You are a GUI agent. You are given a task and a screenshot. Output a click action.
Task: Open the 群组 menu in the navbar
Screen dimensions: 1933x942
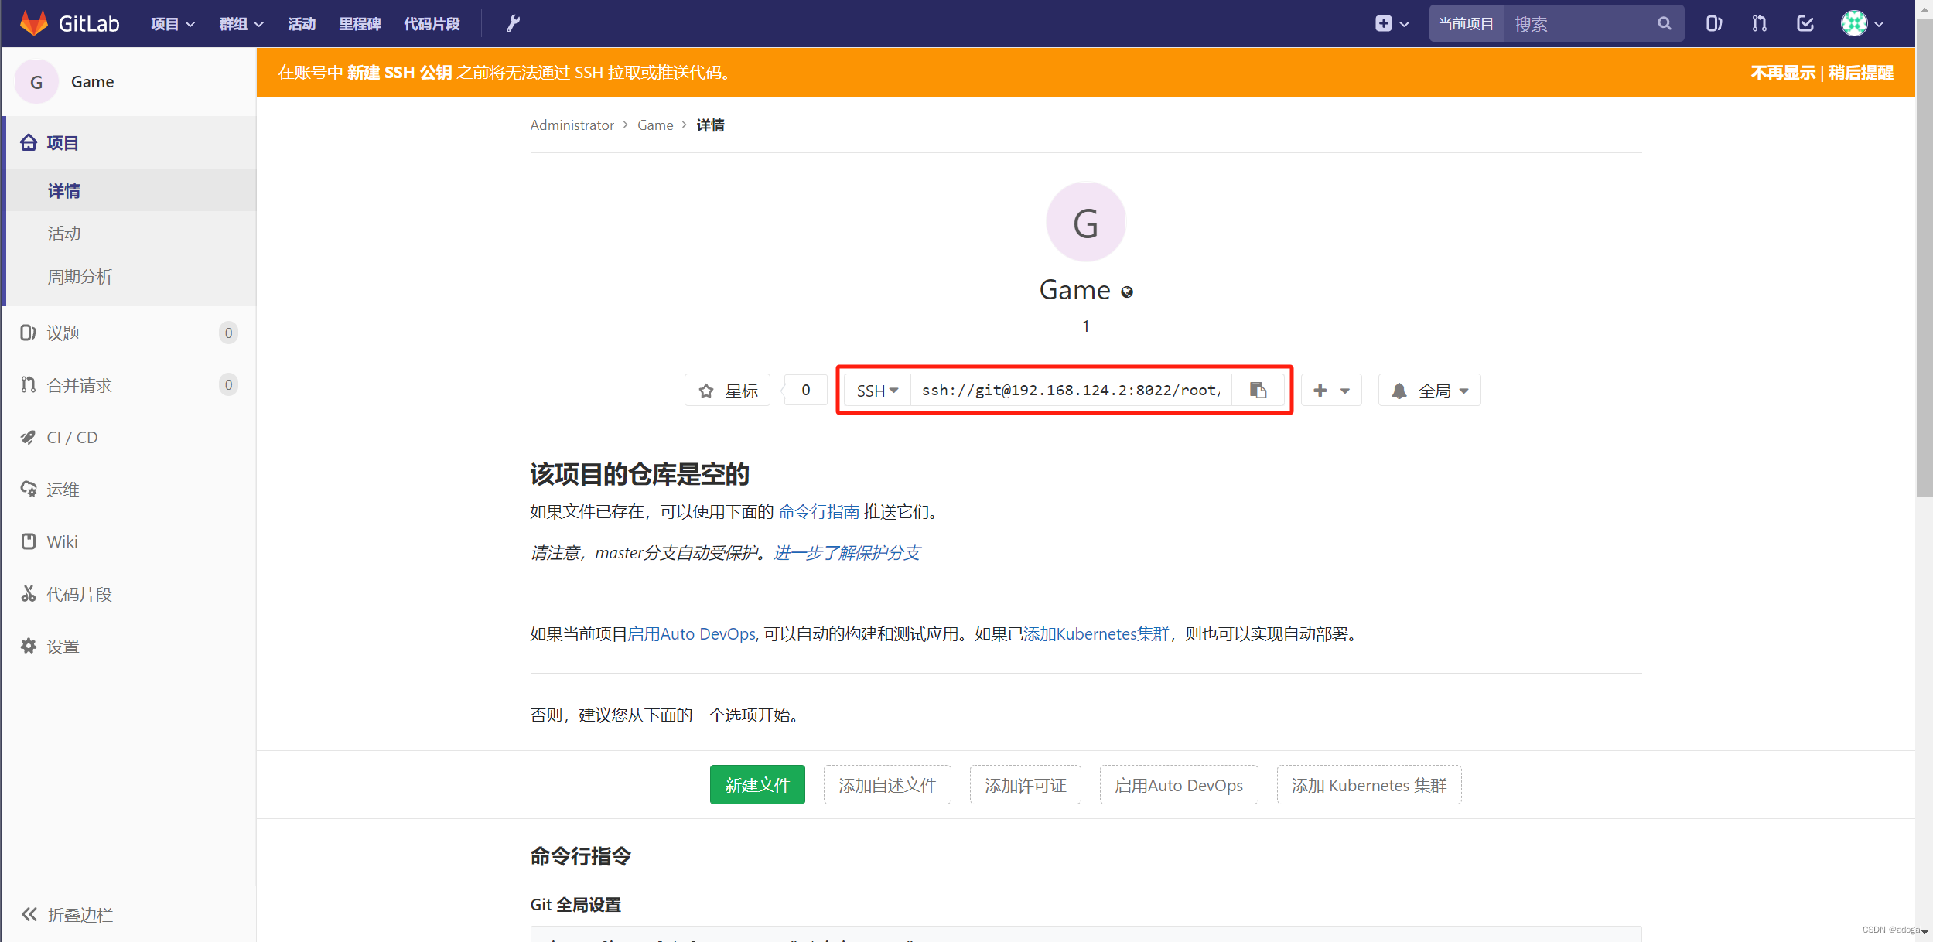[241, 24]
